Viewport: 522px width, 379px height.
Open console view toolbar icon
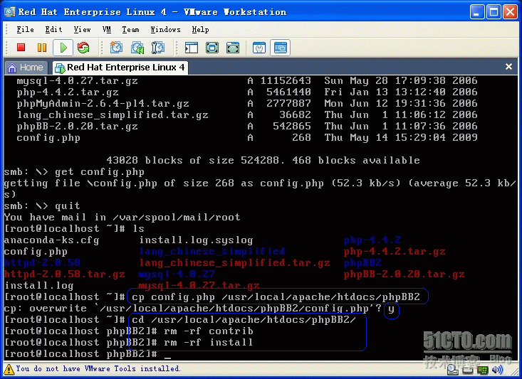[x=280, y=48]
